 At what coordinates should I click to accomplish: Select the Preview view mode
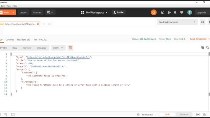coord(27,48)
